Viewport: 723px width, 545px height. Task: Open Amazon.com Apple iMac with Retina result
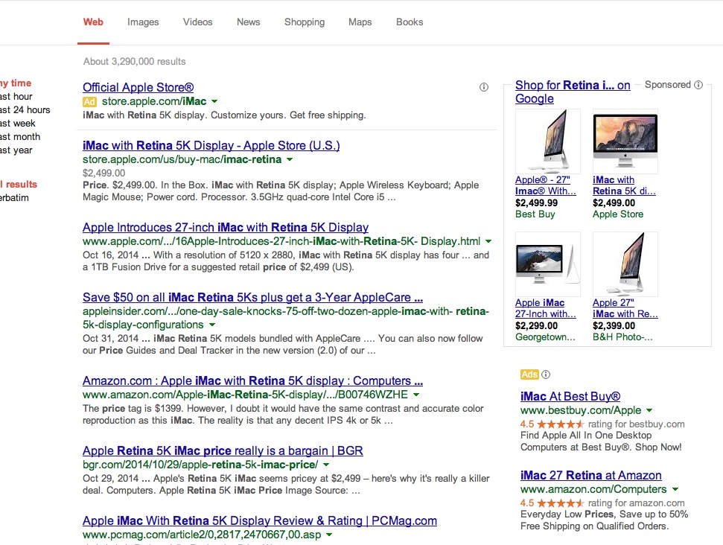click(x=252, y=381)
